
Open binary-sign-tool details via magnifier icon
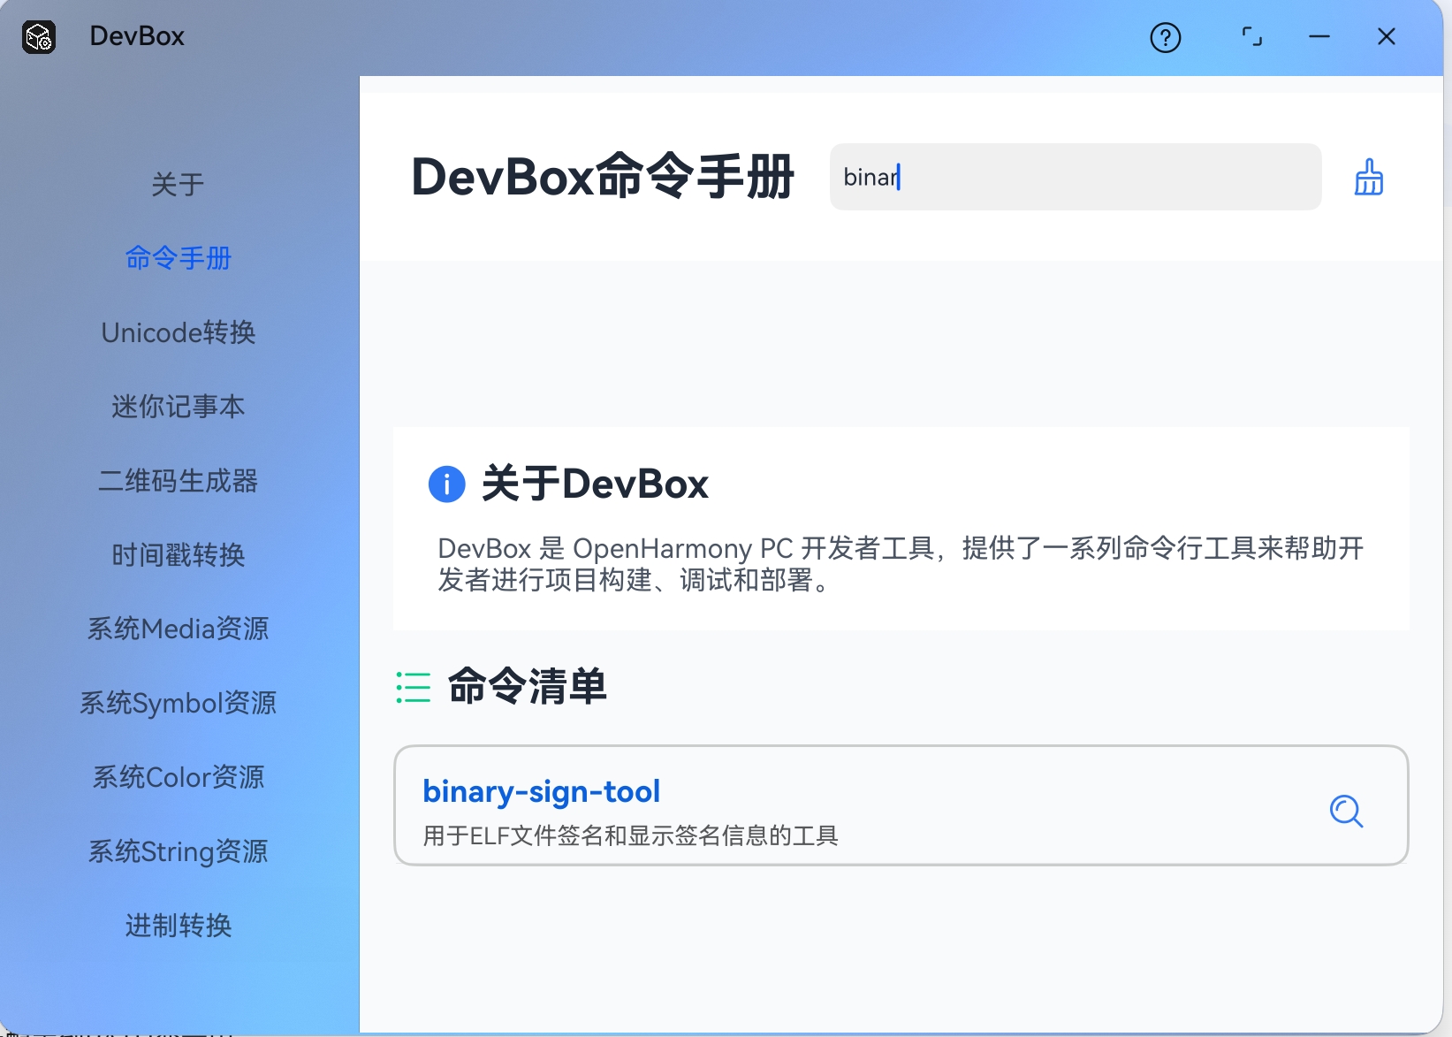[x=1346, y=811]
